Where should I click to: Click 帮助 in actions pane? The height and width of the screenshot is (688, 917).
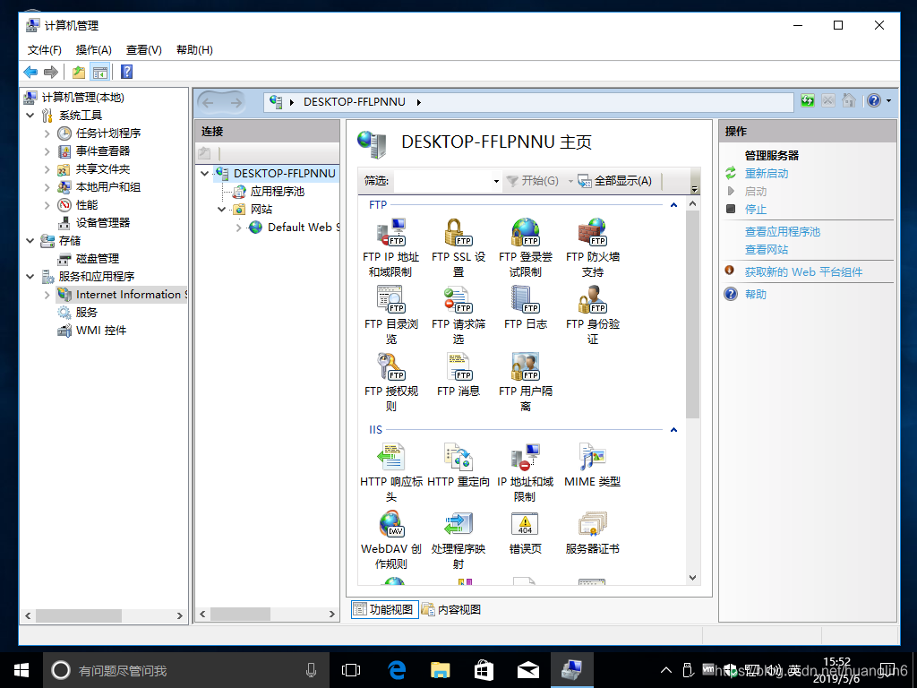755,294
